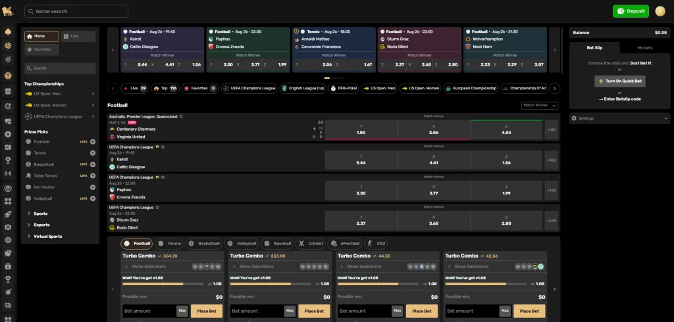Open the CS2 turbo combo category
This screenshot has height=322, width=674.
pyautogui.click(x=377, y=243)
